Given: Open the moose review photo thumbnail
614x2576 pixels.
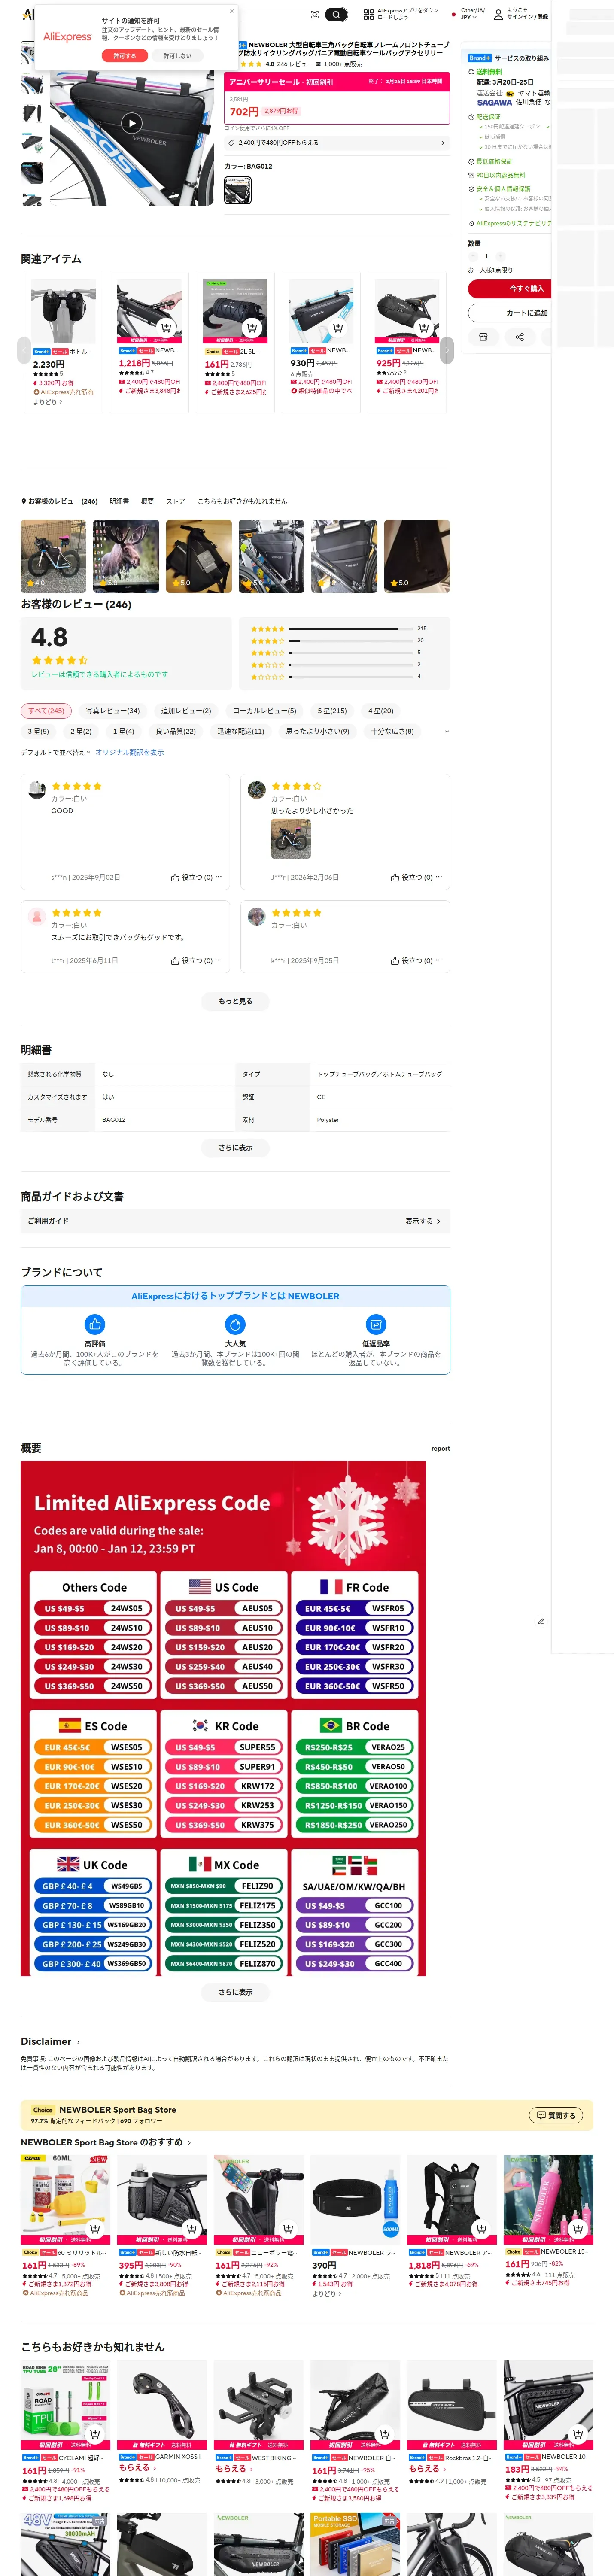Looking at the screenshot, I should pyautogui.click(x=126, y=555).
